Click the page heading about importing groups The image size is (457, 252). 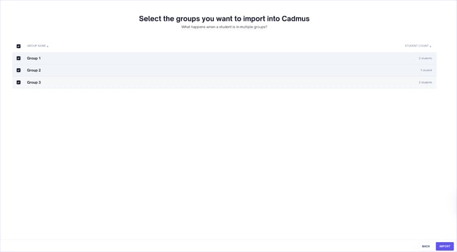tap(224, 19)
